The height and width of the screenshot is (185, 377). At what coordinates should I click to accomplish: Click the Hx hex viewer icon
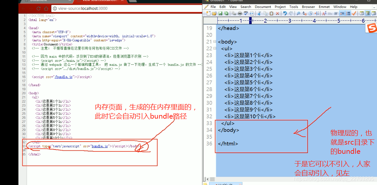click(x=330, y=13)
